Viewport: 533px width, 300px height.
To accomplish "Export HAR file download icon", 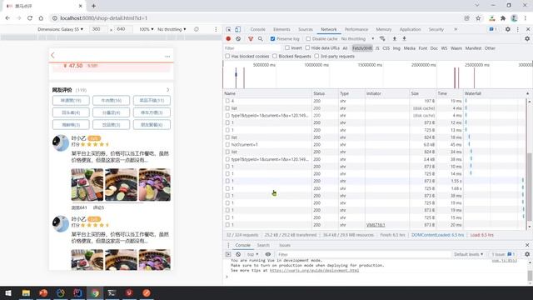I will 404,39.
